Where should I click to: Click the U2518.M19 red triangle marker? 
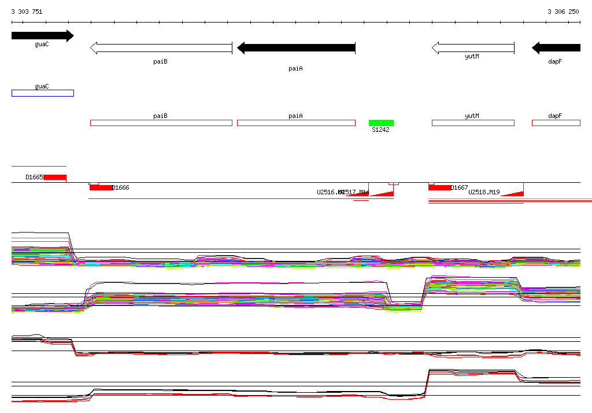pyautogui.click(x=514, y=193)
